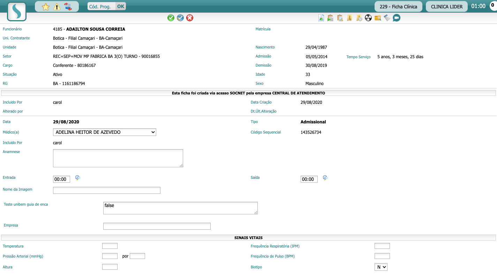Click into the Anamnese text area
This screenshot has width=497, height=275.
click(118, 158)
